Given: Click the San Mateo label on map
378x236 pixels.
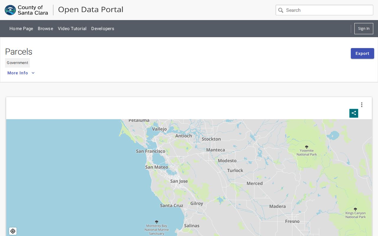Looking at the screenshot, I should [x=157, y=167].
